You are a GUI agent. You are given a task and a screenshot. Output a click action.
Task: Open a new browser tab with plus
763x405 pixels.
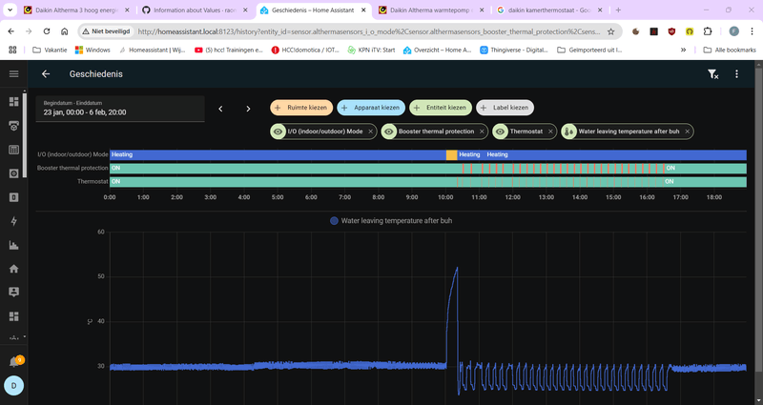click(618, 10)
